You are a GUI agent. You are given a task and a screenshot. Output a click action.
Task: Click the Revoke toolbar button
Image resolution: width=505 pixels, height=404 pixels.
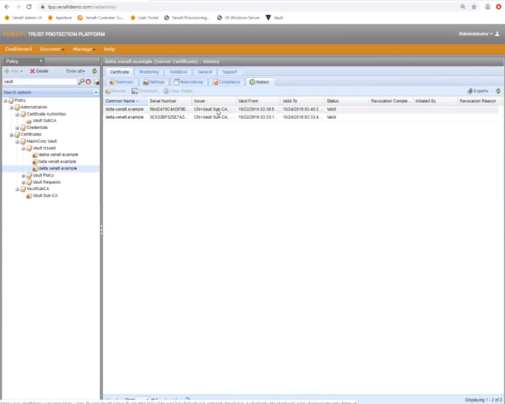(116, 91)
